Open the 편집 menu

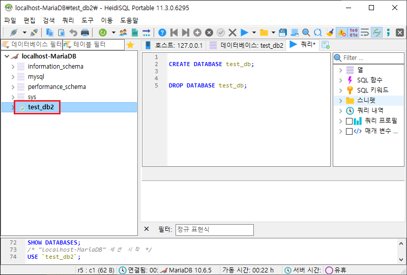tap(30, 20)
